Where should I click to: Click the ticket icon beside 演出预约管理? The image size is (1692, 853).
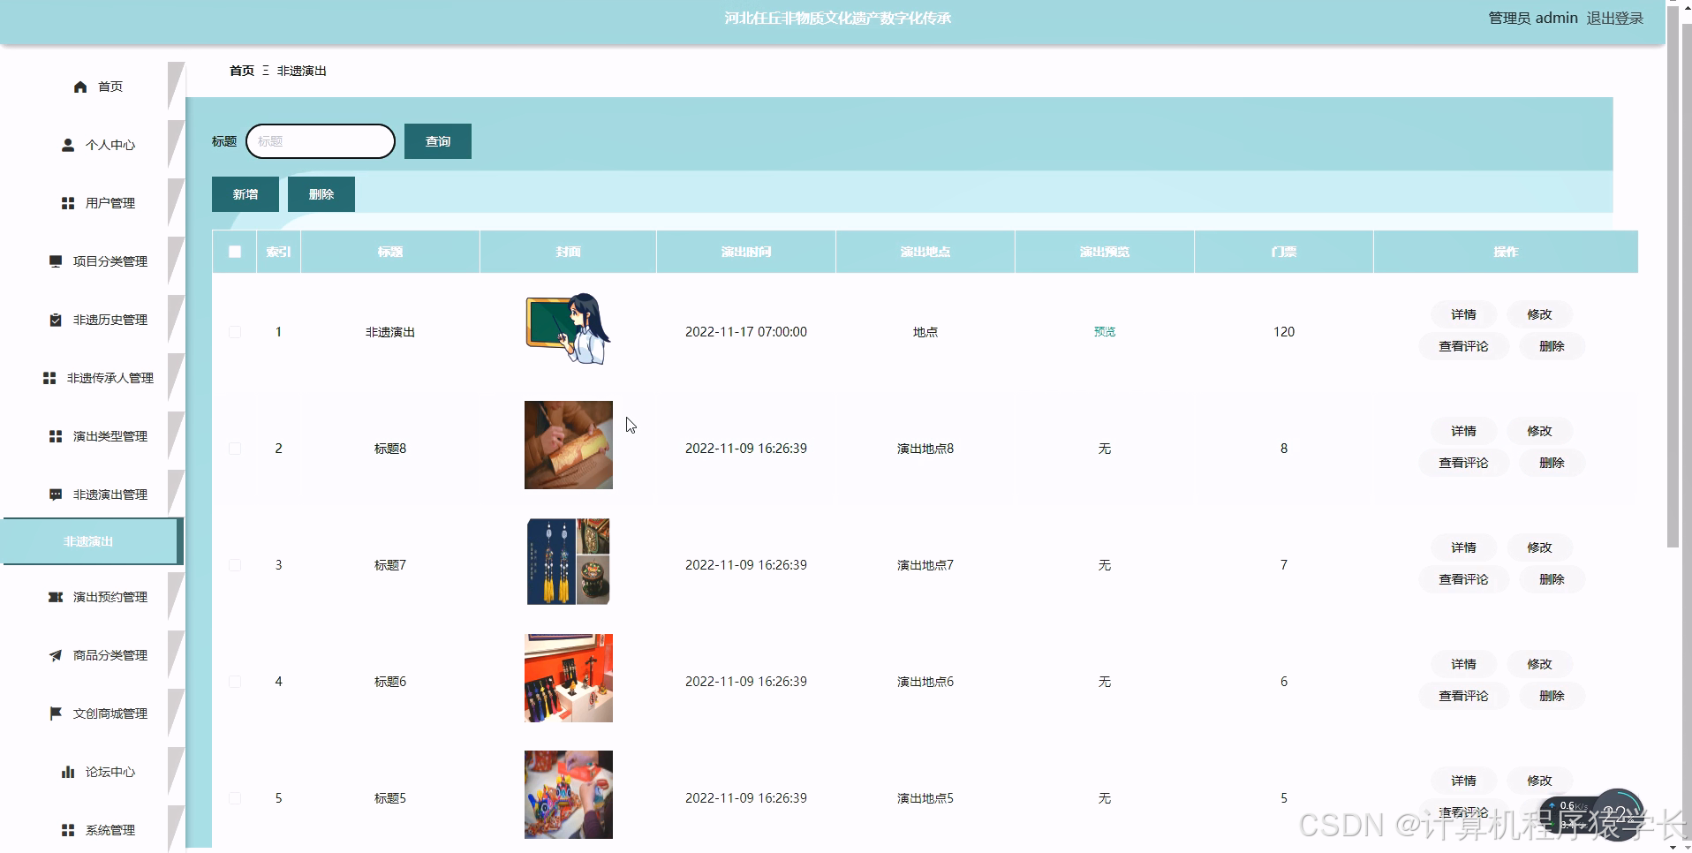coord(56,597)
